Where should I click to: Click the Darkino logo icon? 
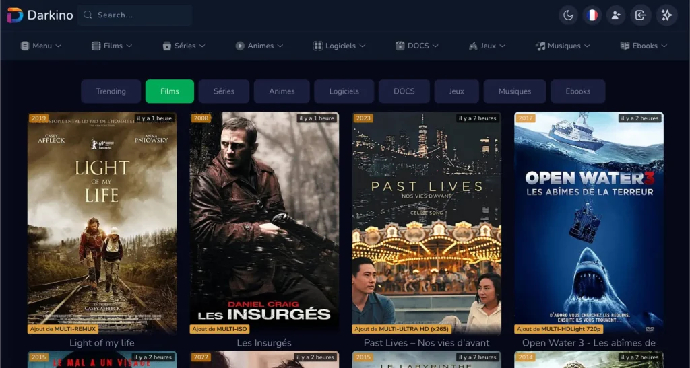point(15,15)
